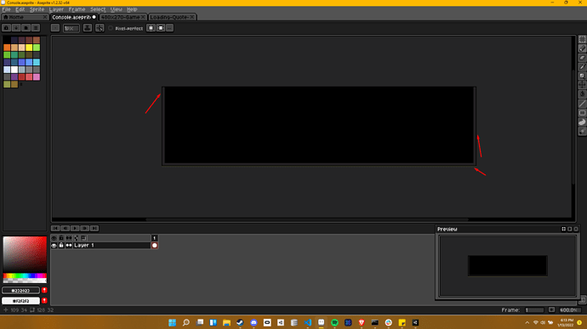Select the Eraser tool in the toolbox
This screenshot has height=329, width=587.
pos(582,58)
